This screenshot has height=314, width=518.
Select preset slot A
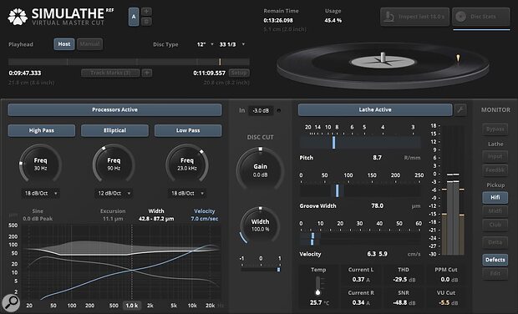point(134,17)
